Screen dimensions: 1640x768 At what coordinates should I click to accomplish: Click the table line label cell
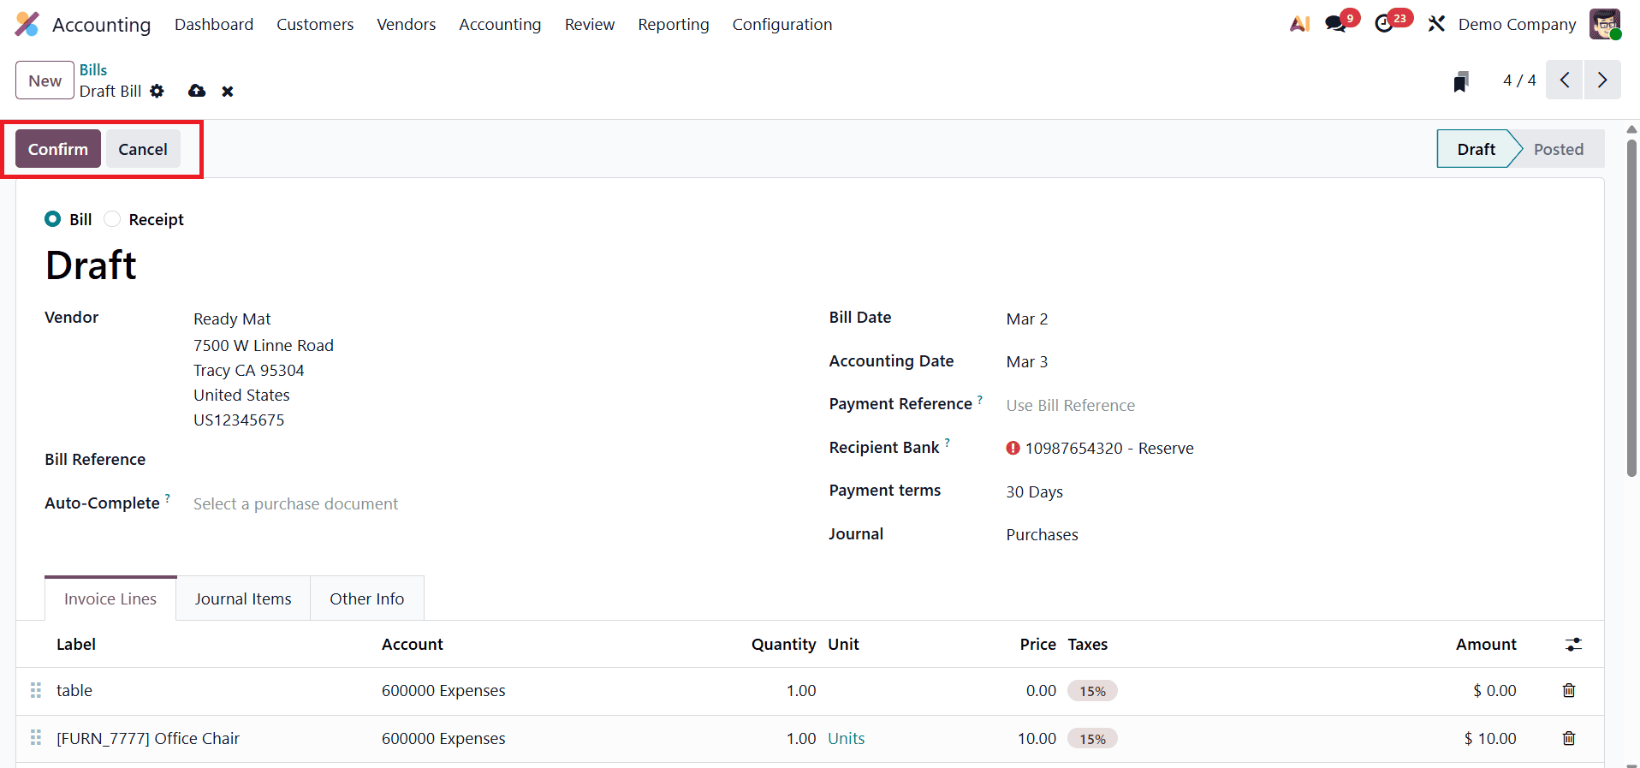(74, 690)
